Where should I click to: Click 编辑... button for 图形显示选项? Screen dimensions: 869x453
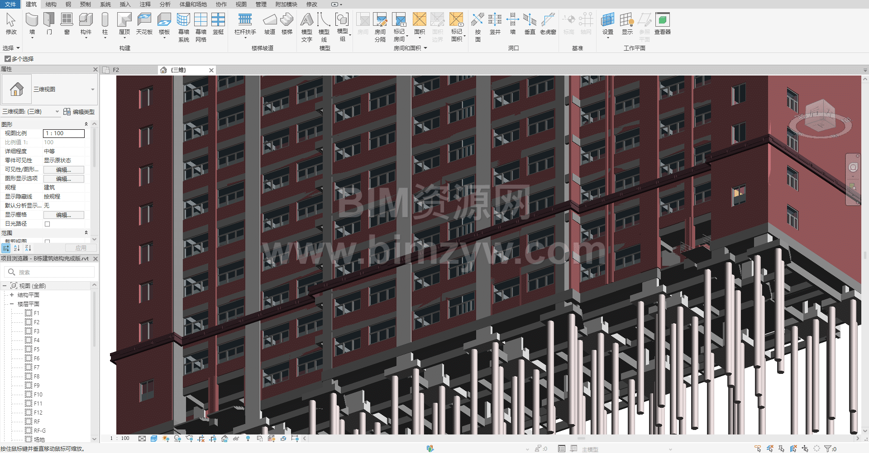tap(63, 179)
